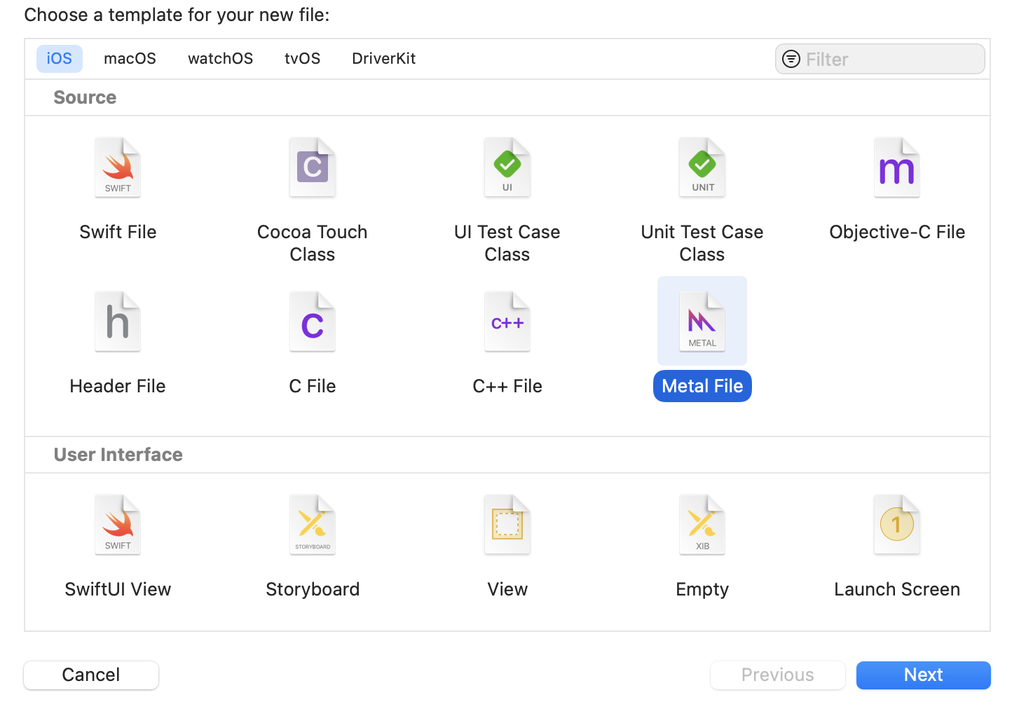Switch to the watchOS platform tab
The image size is (1012, 709).
pyautogui.click(x=220, y=59)
